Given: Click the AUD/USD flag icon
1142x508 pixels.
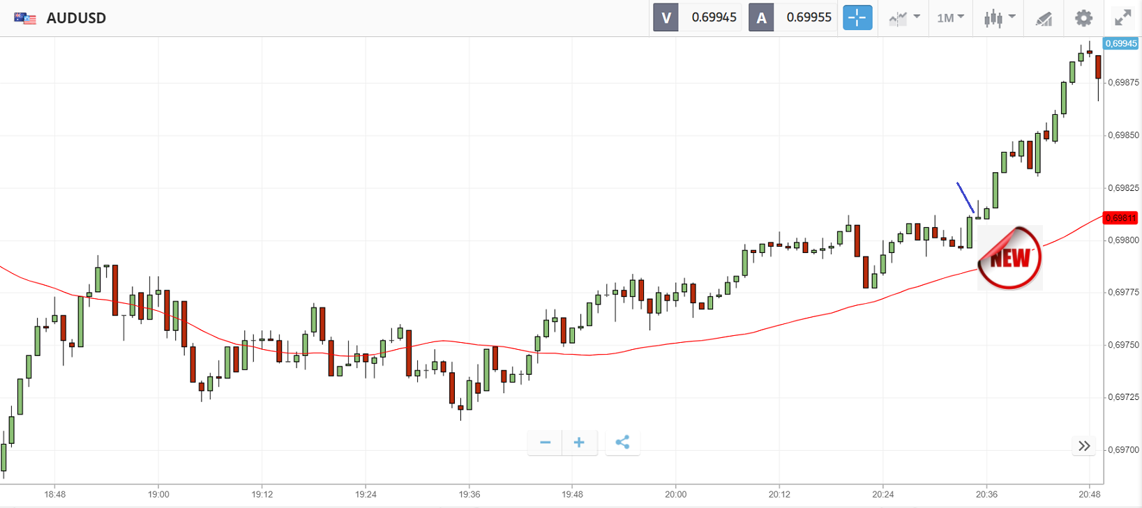Looking at the screenshot, I should (x=25, y=18).
